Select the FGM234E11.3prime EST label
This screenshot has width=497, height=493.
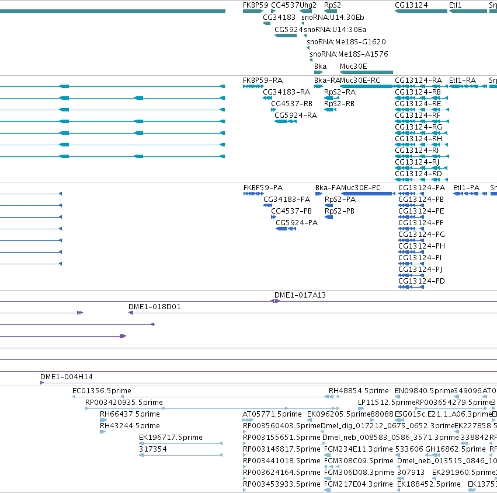coord(359,449)
